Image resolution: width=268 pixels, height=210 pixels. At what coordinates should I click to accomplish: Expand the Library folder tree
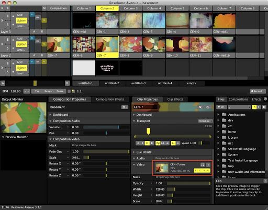coord(218,138)
